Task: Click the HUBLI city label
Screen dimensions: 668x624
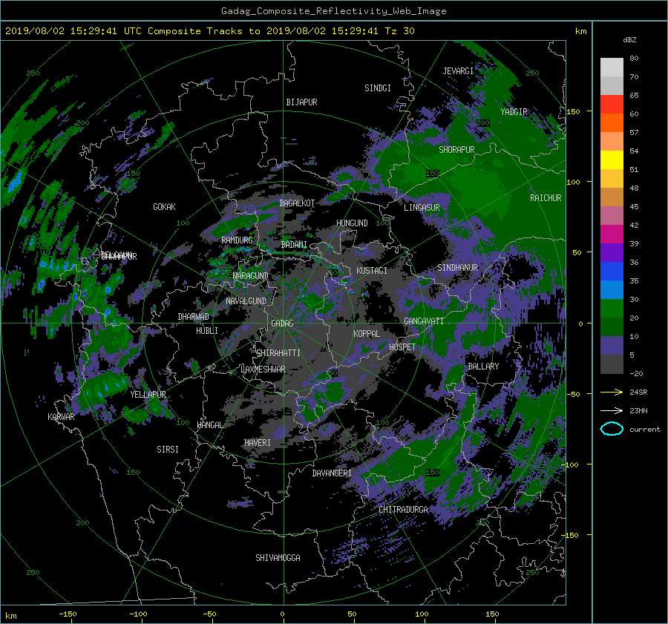Action: pos(207,331)
